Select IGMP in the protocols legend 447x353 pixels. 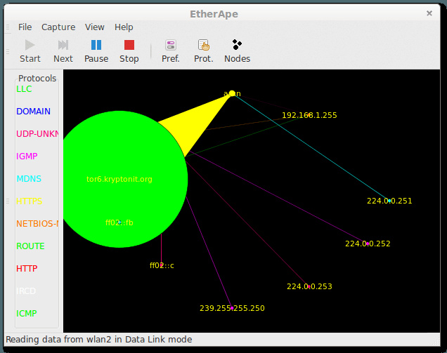click(x=27, y=156)
